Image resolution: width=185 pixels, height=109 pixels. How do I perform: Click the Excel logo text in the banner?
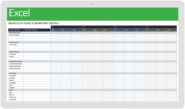tap(19, 13)
